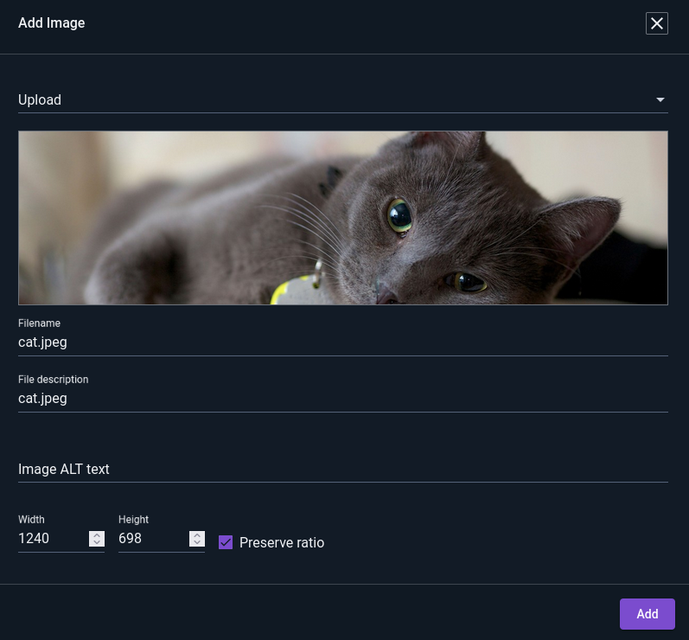Screen dimensions: 689x640
Task: Confirm with the purple Add button
Action: [647, 614]
